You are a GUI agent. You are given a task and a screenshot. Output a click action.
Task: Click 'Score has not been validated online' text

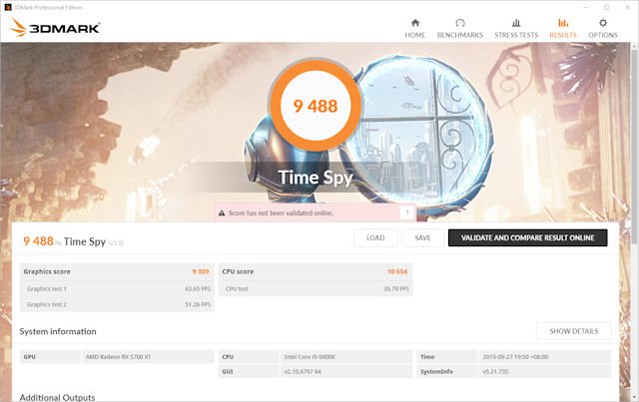click(281, 212)
